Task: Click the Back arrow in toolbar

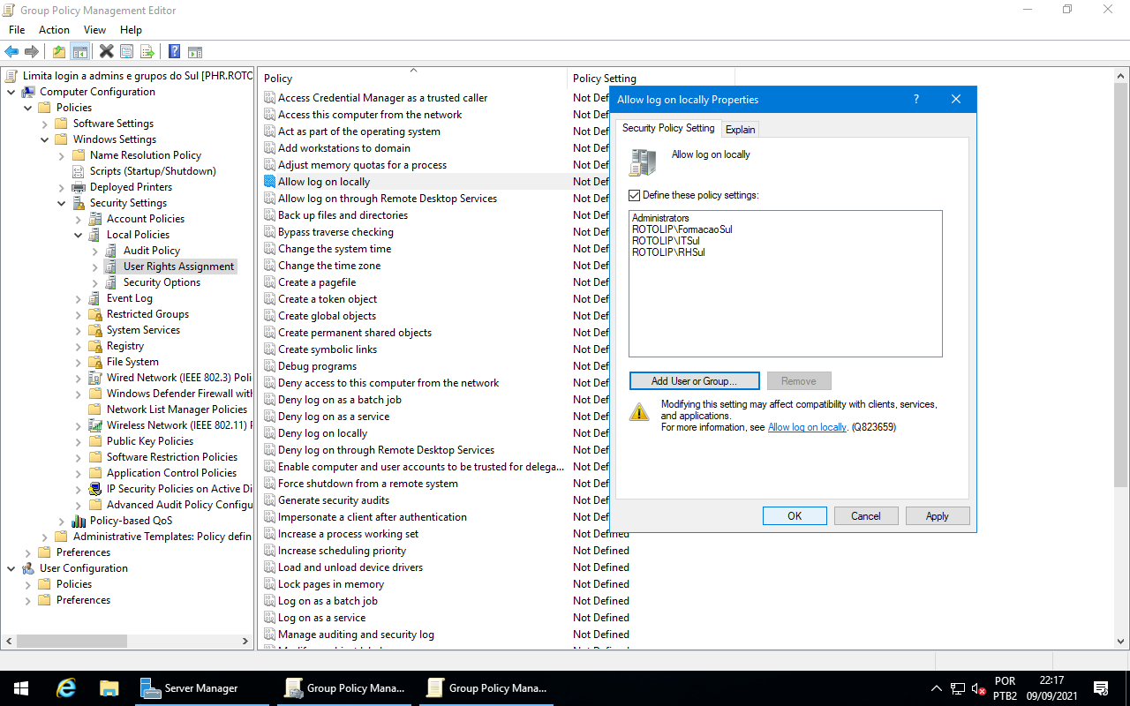Action: click(x=11, y=52)
